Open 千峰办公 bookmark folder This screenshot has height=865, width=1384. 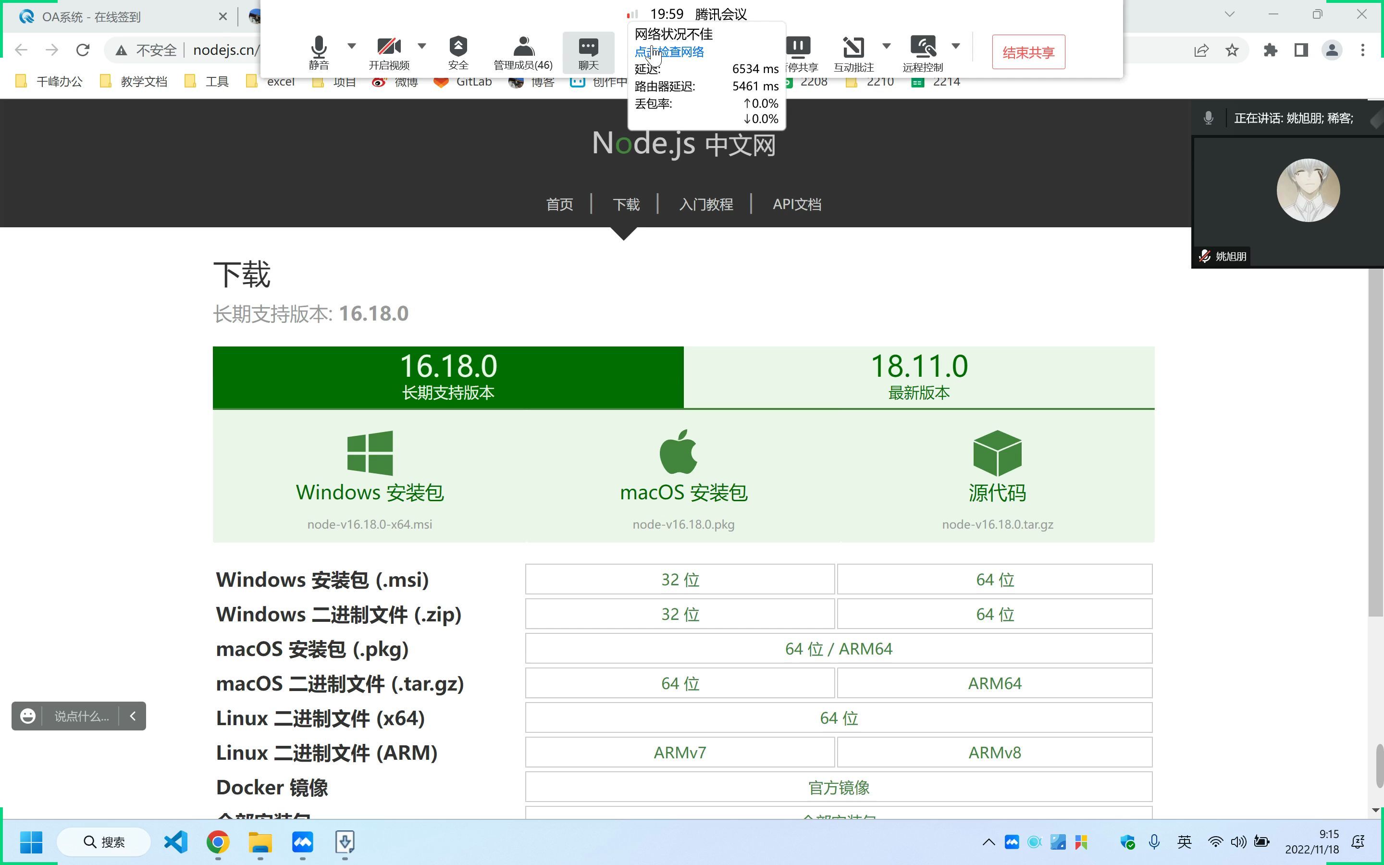(x=49, y=82)
